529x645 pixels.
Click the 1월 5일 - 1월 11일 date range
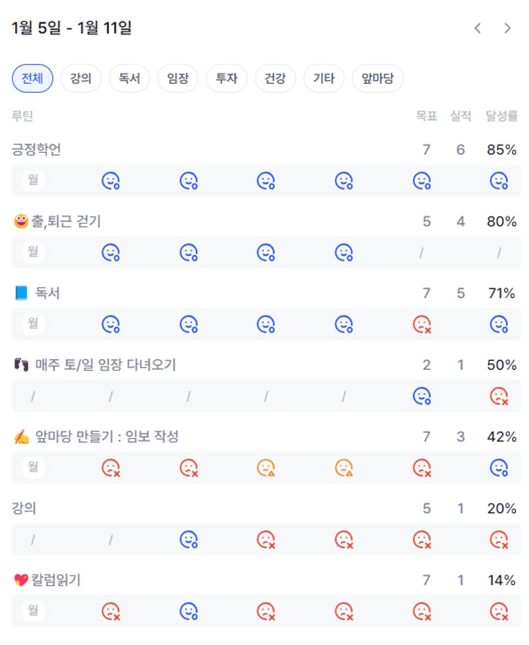(x=72, y=28)
